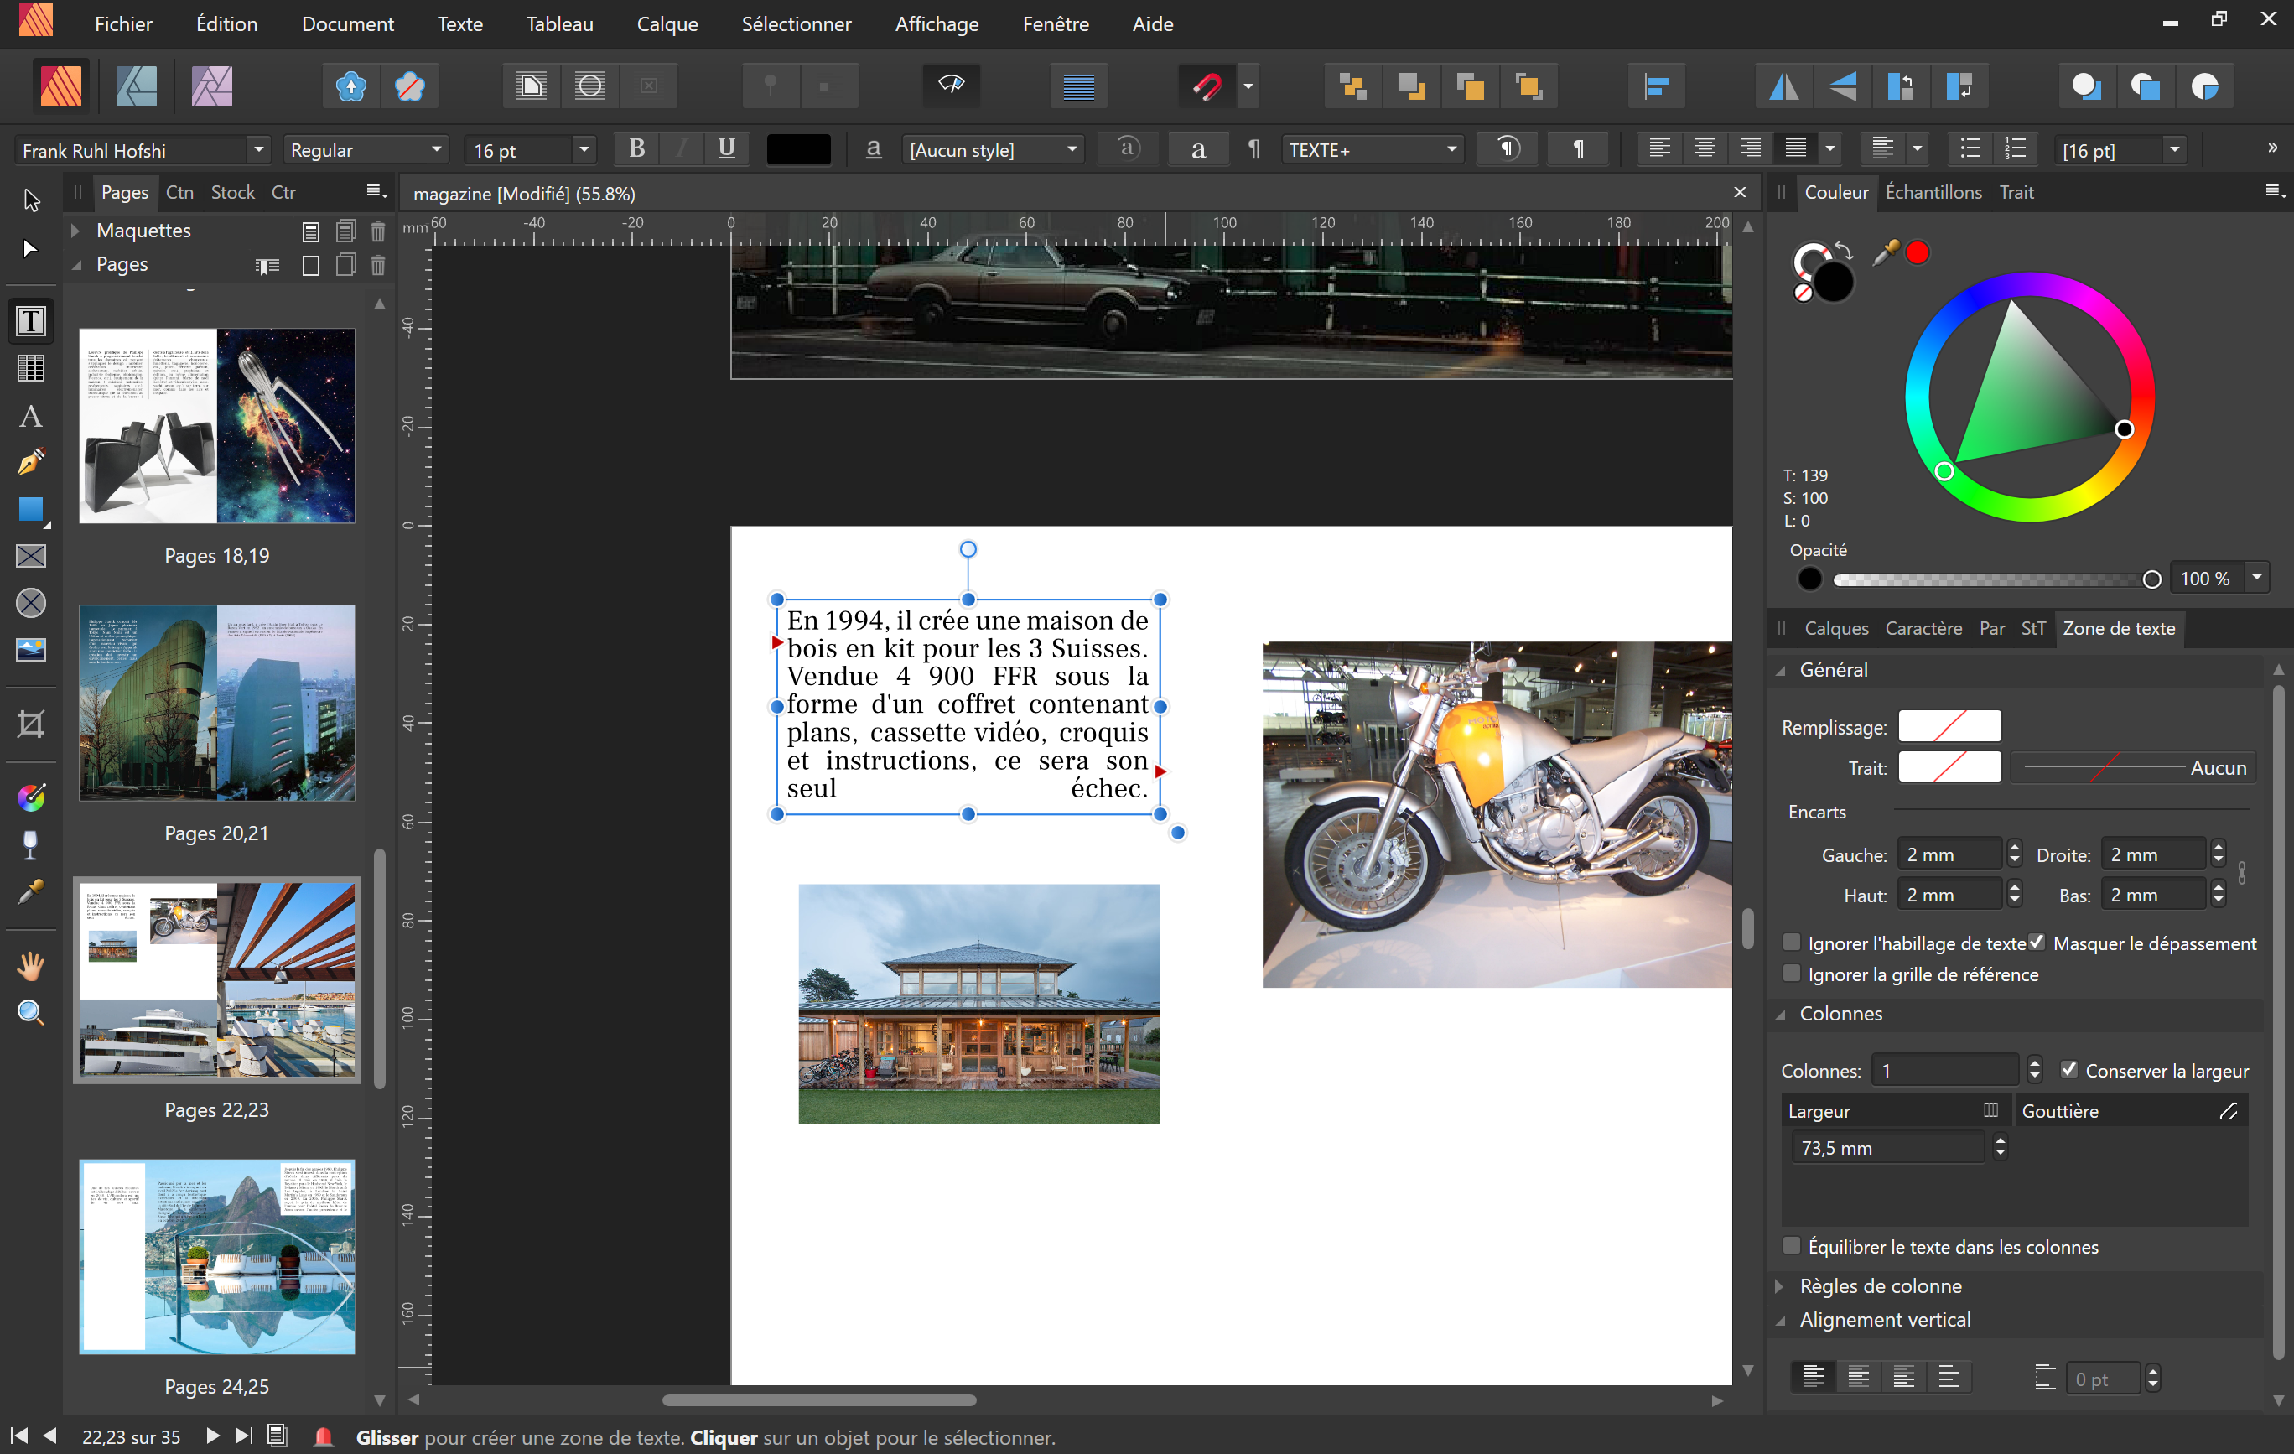The height and width of the screenshot is (1454, 2294).
Task: Add pages icon in Pages row
Action: point(310,265)
